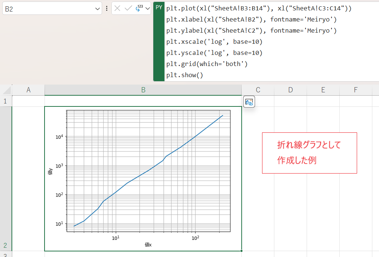Click the Python output type '123' icon
The image size is (379, 257).
(x=138, y=7)
